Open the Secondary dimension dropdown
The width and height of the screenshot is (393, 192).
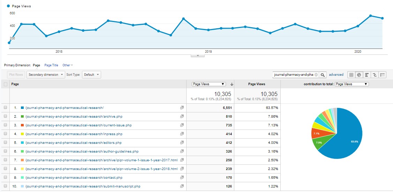coord(45,75)
